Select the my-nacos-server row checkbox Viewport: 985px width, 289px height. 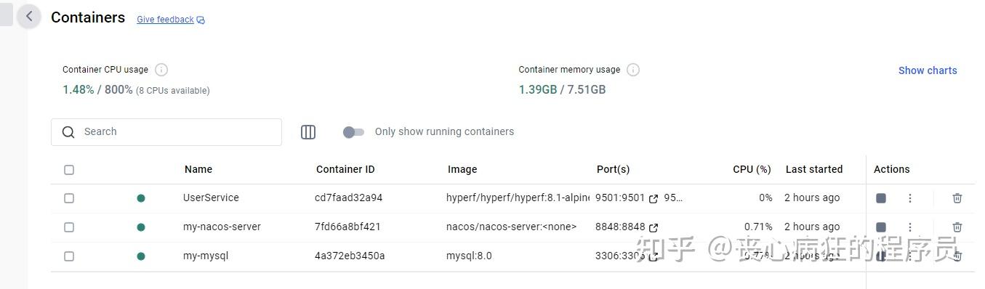pyautogui.click(x=69, y=227)
